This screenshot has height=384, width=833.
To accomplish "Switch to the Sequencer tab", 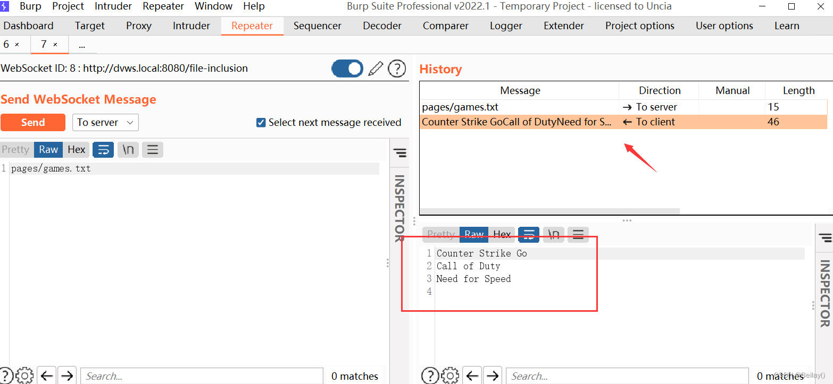I will pyautogui.click(x=318, y=26).
